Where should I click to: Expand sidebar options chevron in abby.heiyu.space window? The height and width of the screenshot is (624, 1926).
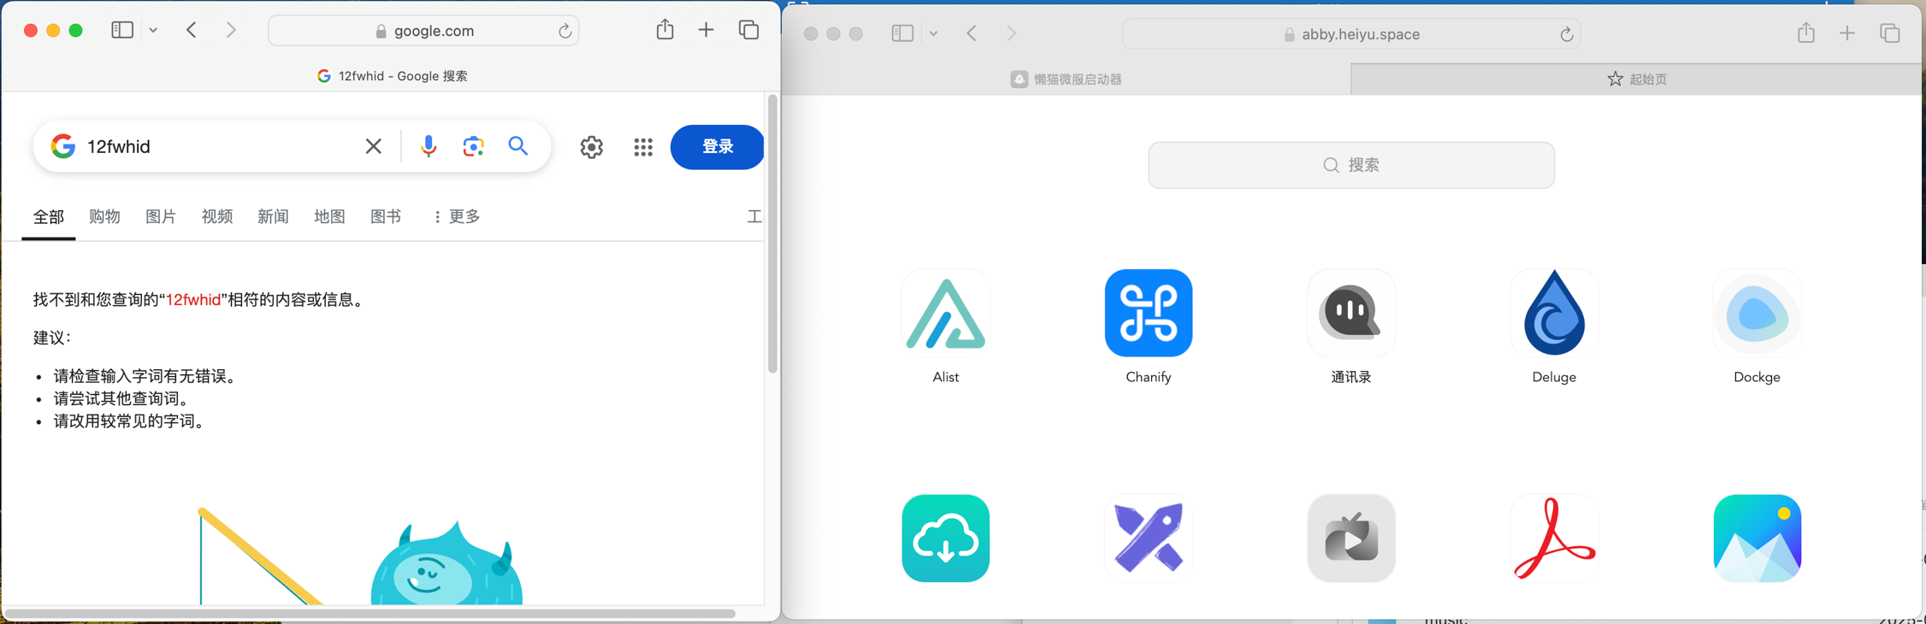point(933,33)
